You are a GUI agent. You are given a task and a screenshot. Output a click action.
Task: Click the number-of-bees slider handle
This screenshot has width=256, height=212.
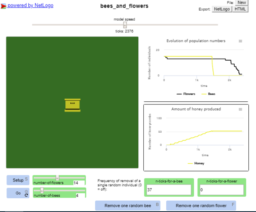pyautogui.click(x=42, y=191)
